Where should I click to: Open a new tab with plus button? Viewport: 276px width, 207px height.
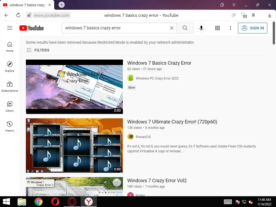point(61,5)
